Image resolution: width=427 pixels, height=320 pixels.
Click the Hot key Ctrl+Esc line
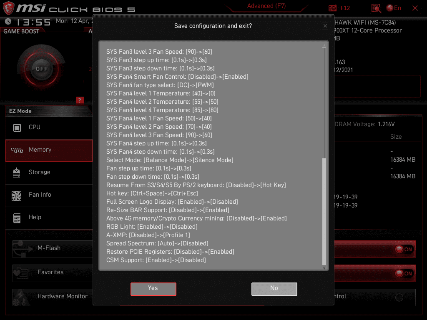(x=152, y=193)
